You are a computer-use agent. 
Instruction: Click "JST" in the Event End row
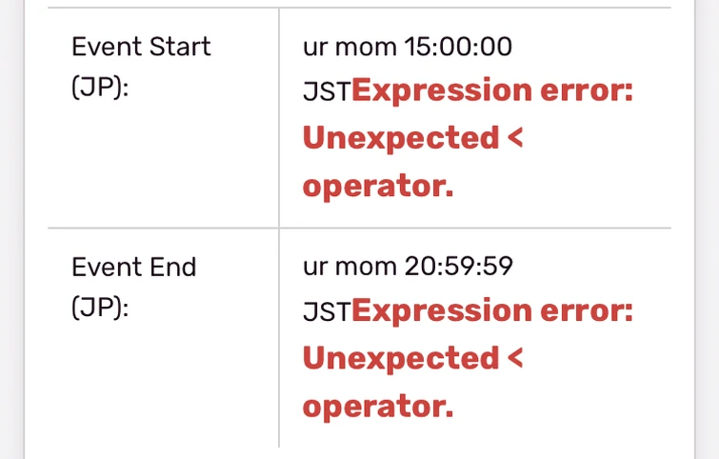pyautogui.click(x=326, y=312)
